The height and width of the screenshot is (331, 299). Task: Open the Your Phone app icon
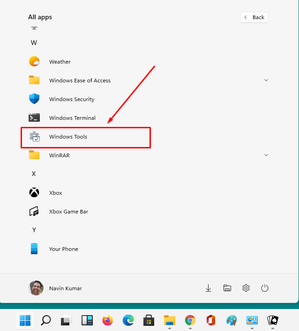click(34, 249)
